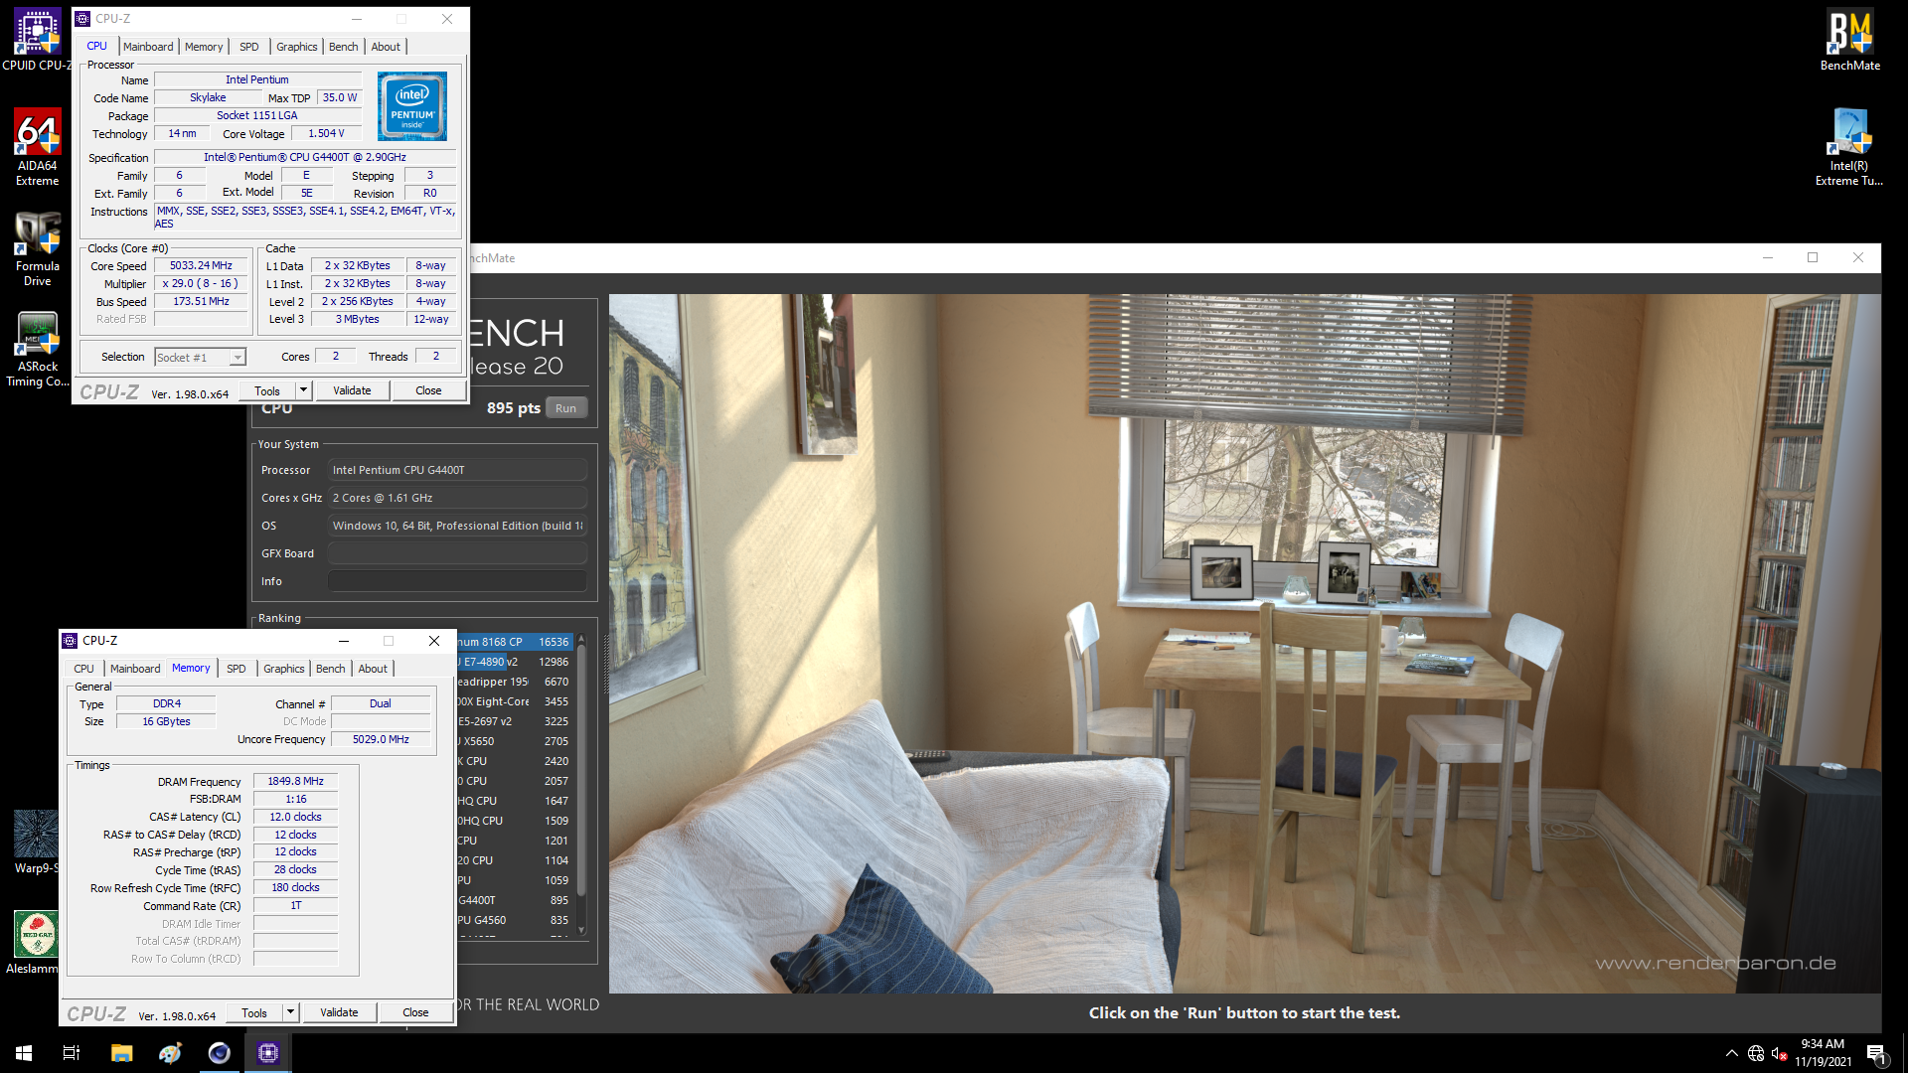The image size is (1908, 1073).
Task: Click Core Speed value 5033.24 MHz
Action: pos(201,265)
